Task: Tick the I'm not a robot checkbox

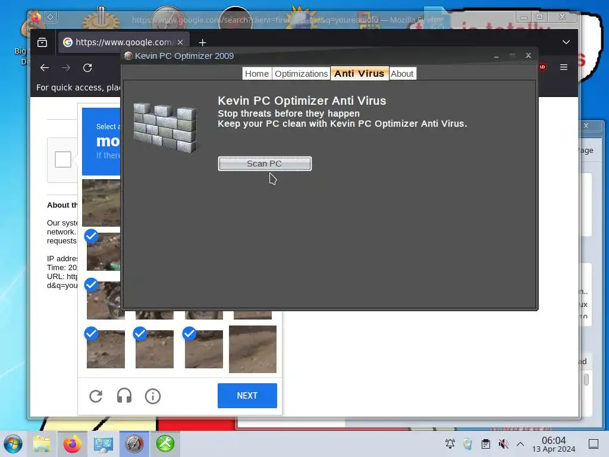Action: 63,159
